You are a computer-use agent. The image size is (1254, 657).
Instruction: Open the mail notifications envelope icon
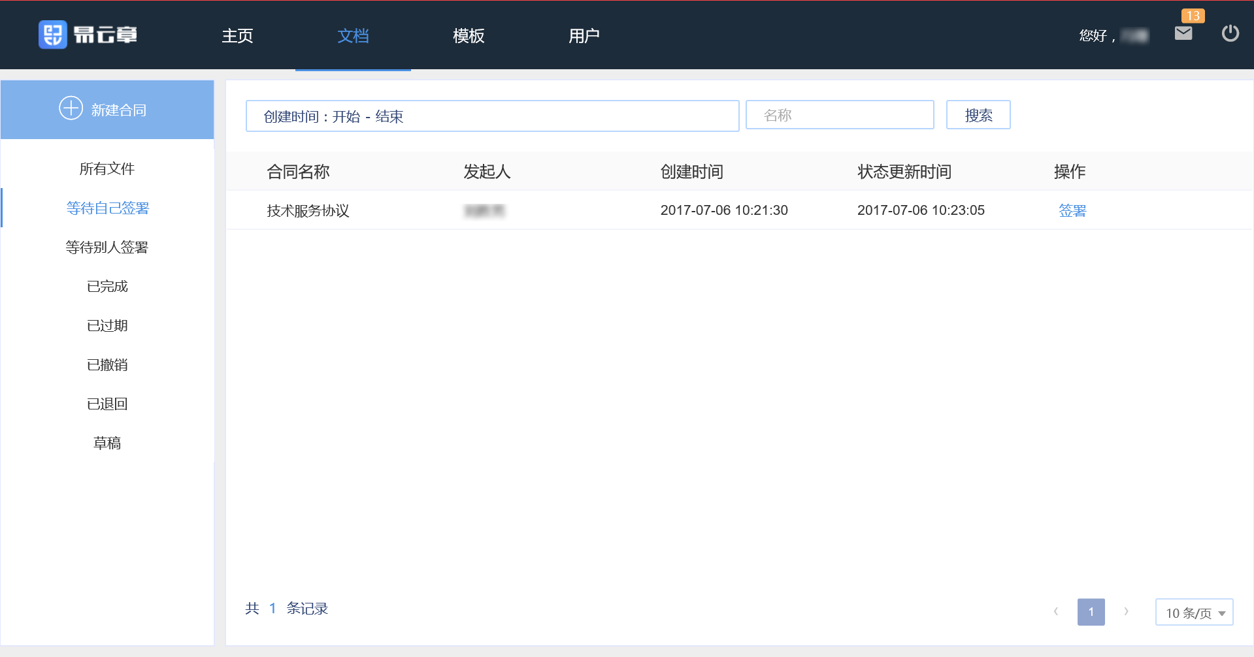point(1183,33)
